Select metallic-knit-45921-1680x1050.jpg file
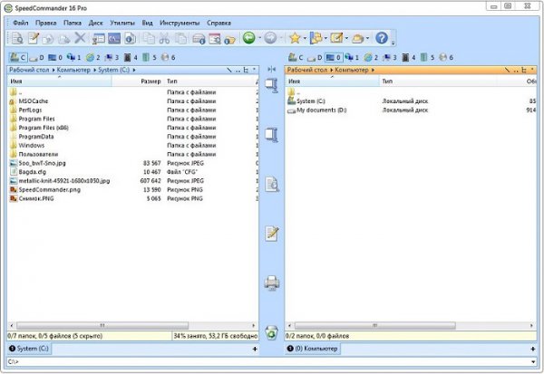This screenshot has width=544, height=374. pyautogui.click(x=64, y=181)
